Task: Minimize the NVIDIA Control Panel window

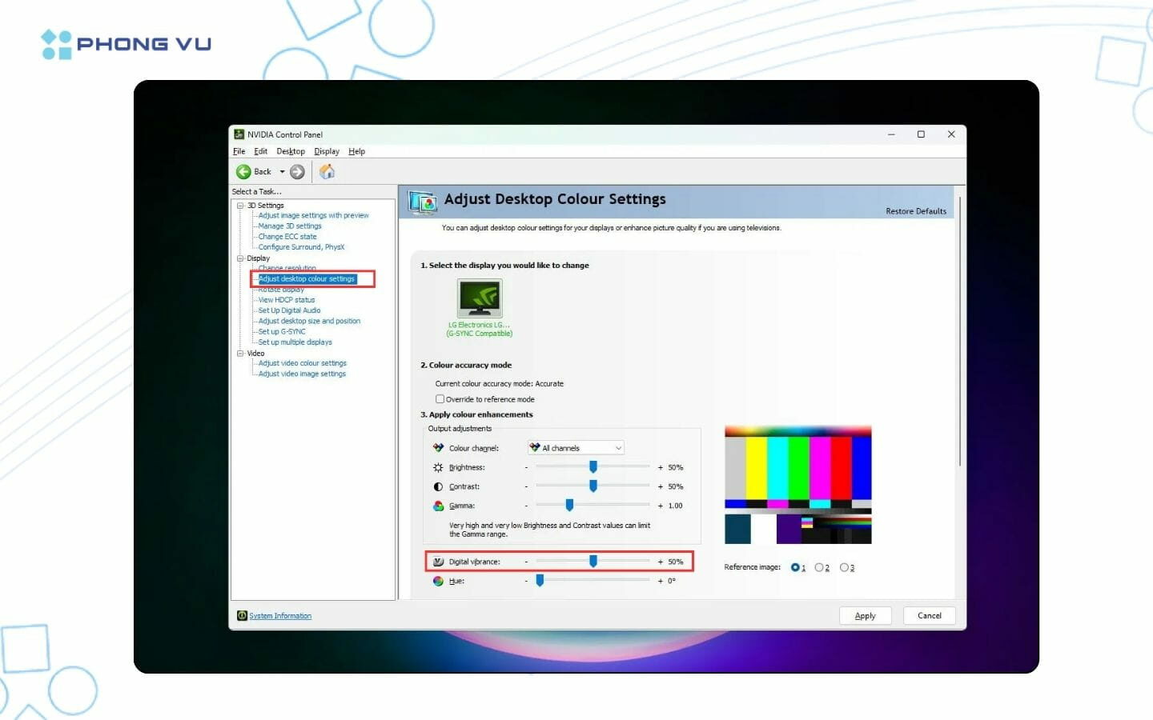Action: (x=891, y=134)
